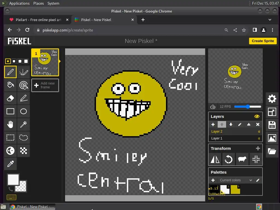
Task: Create a new palette with plus button
Action: tap(213, 180)
